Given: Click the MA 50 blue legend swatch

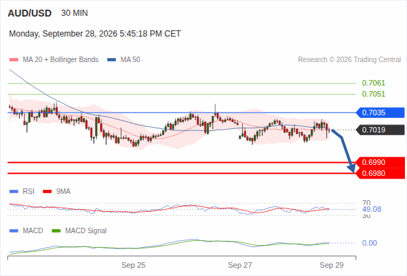Looking at the screenshot, I should coord(112,60).
